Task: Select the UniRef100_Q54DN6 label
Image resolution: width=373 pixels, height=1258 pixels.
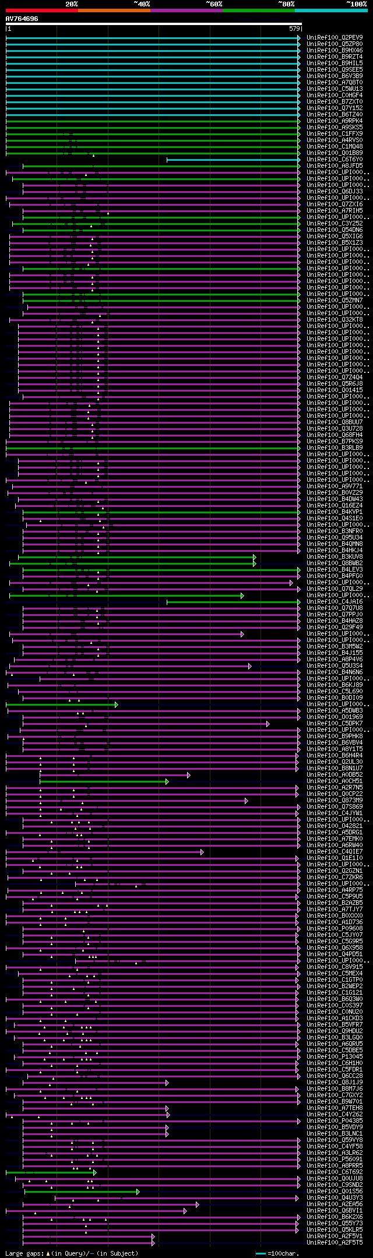Action: (335, 230)
